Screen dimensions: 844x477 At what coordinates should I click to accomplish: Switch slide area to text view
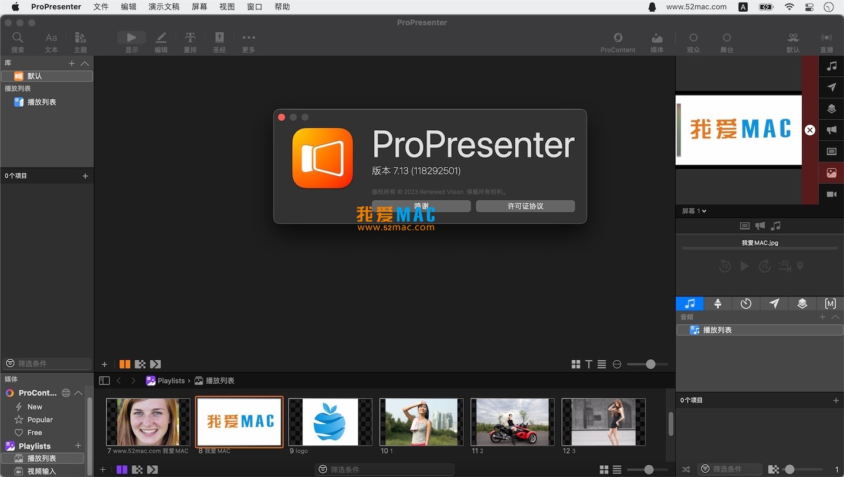(x=589, y=364)
